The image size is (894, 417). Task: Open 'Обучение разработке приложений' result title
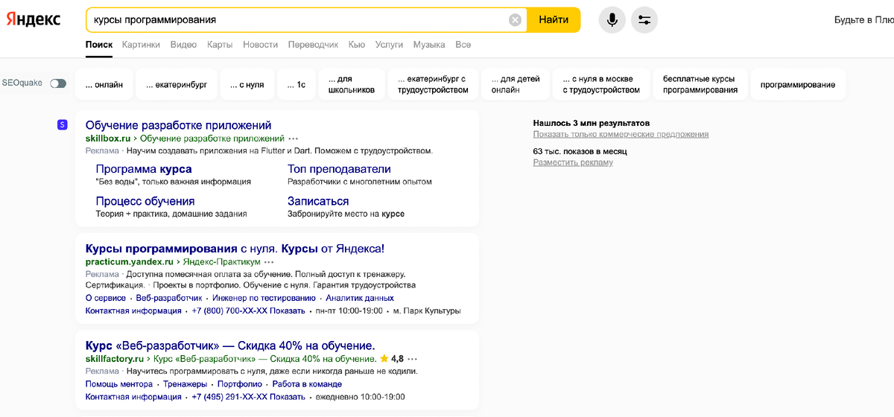click(x=179, y=125)
